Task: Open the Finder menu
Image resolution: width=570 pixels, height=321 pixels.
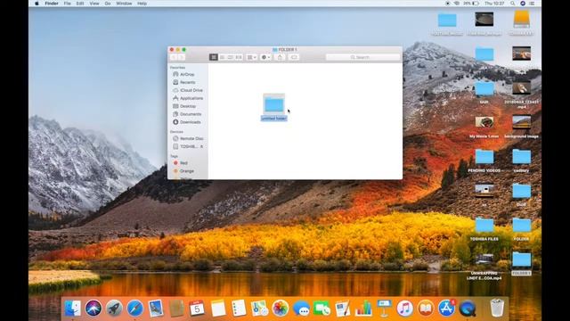Action: pyautogui.click(x=52, y=4)
